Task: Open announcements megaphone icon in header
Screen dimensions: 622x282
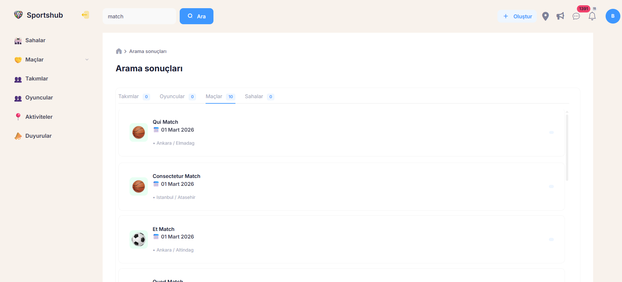Action: click(560, 16)
